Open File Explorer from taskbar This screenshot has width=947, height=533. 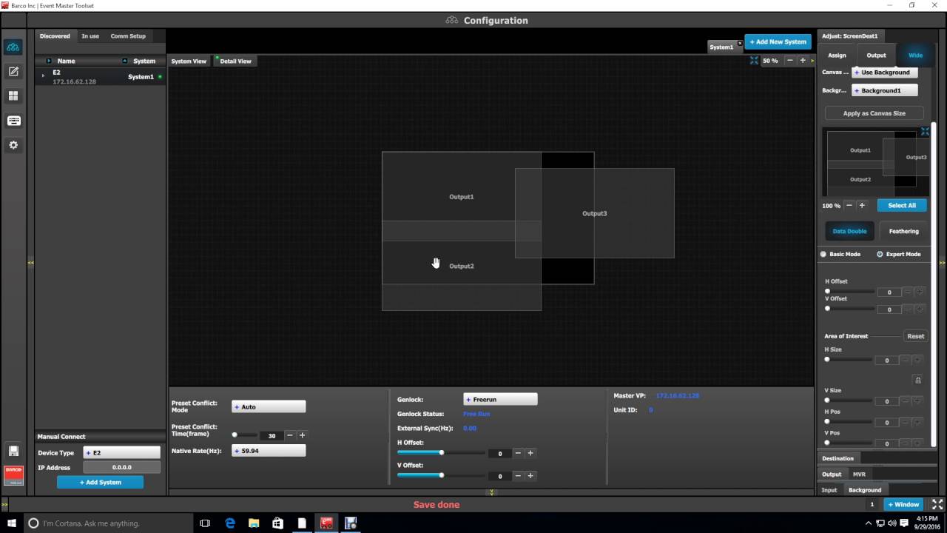[x=254, y=523]
